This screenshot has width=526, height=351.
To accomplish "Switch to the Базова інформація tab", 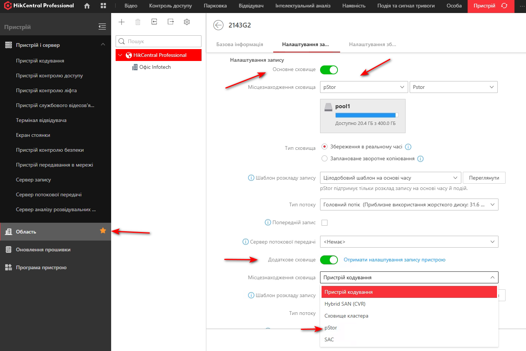I will pos(240,44).
